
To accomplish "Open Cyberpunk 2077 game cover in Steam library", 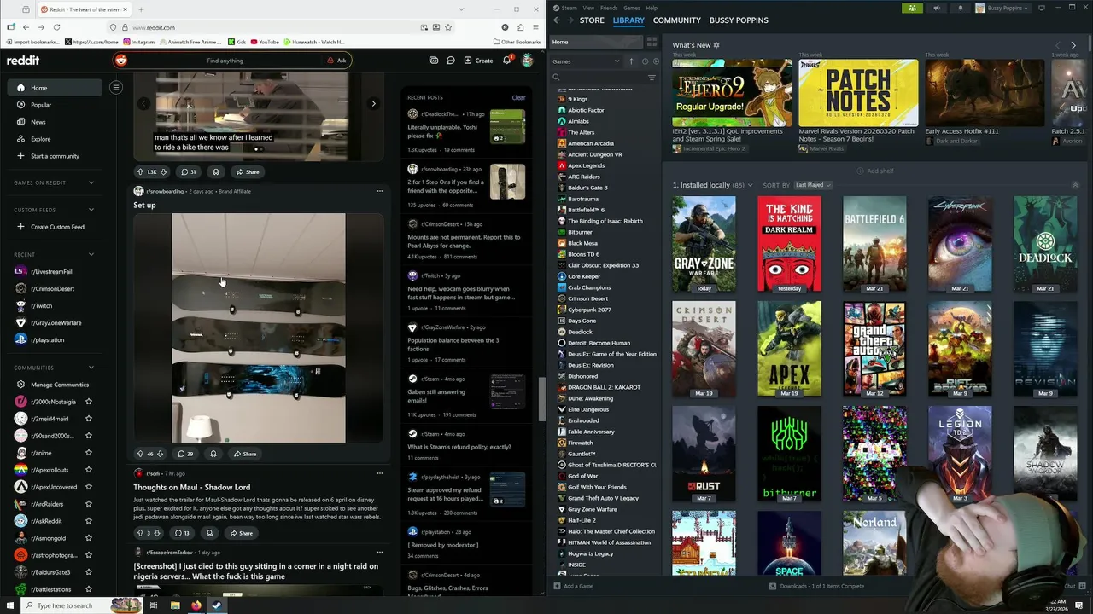I will (960, 244).
